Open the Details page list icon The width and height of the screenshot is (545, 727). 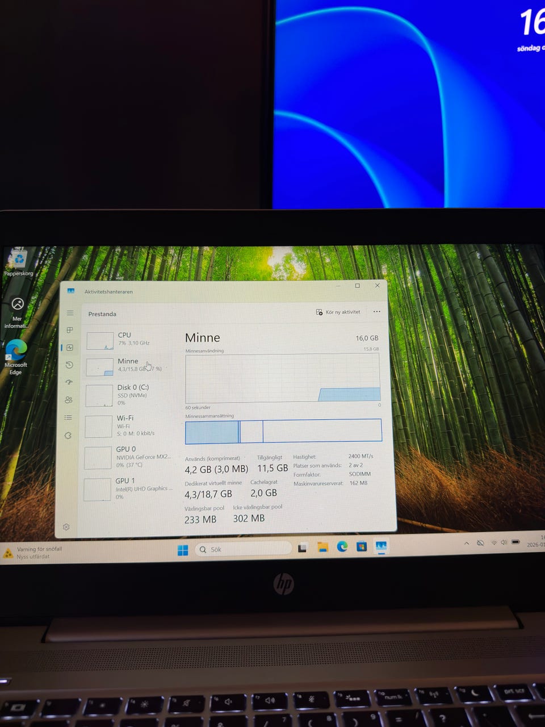tap(68, 417)
